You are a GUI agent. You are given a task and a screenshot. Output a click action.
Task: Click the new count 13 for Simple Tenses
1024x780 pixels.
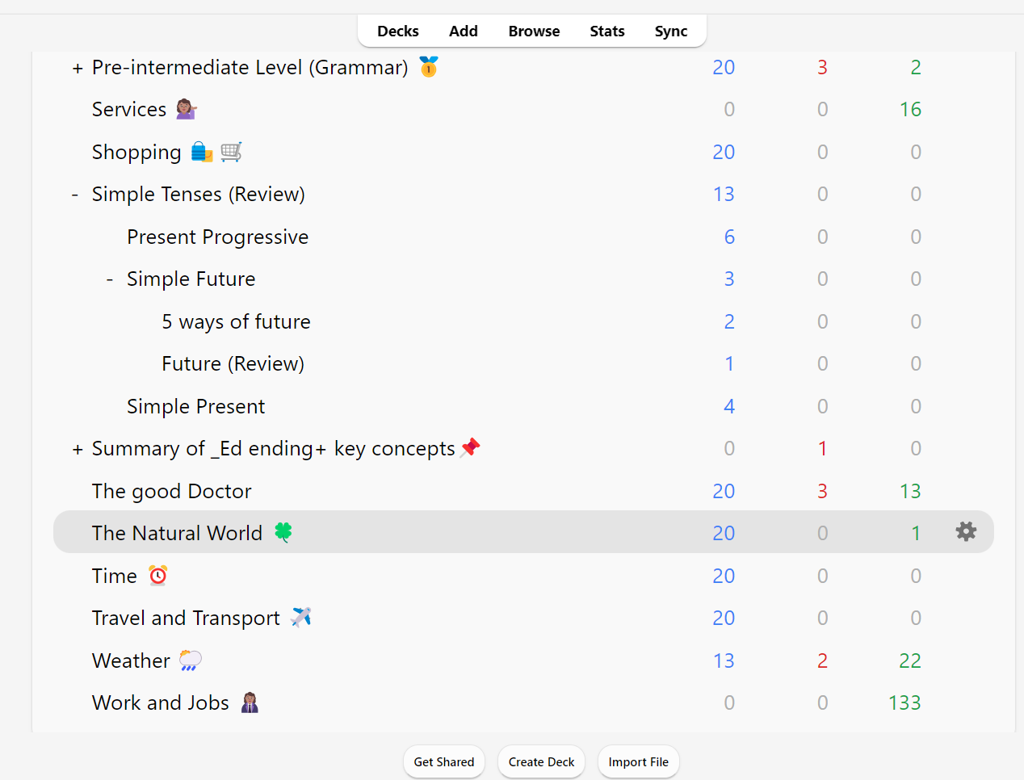(x=724, y=195)
